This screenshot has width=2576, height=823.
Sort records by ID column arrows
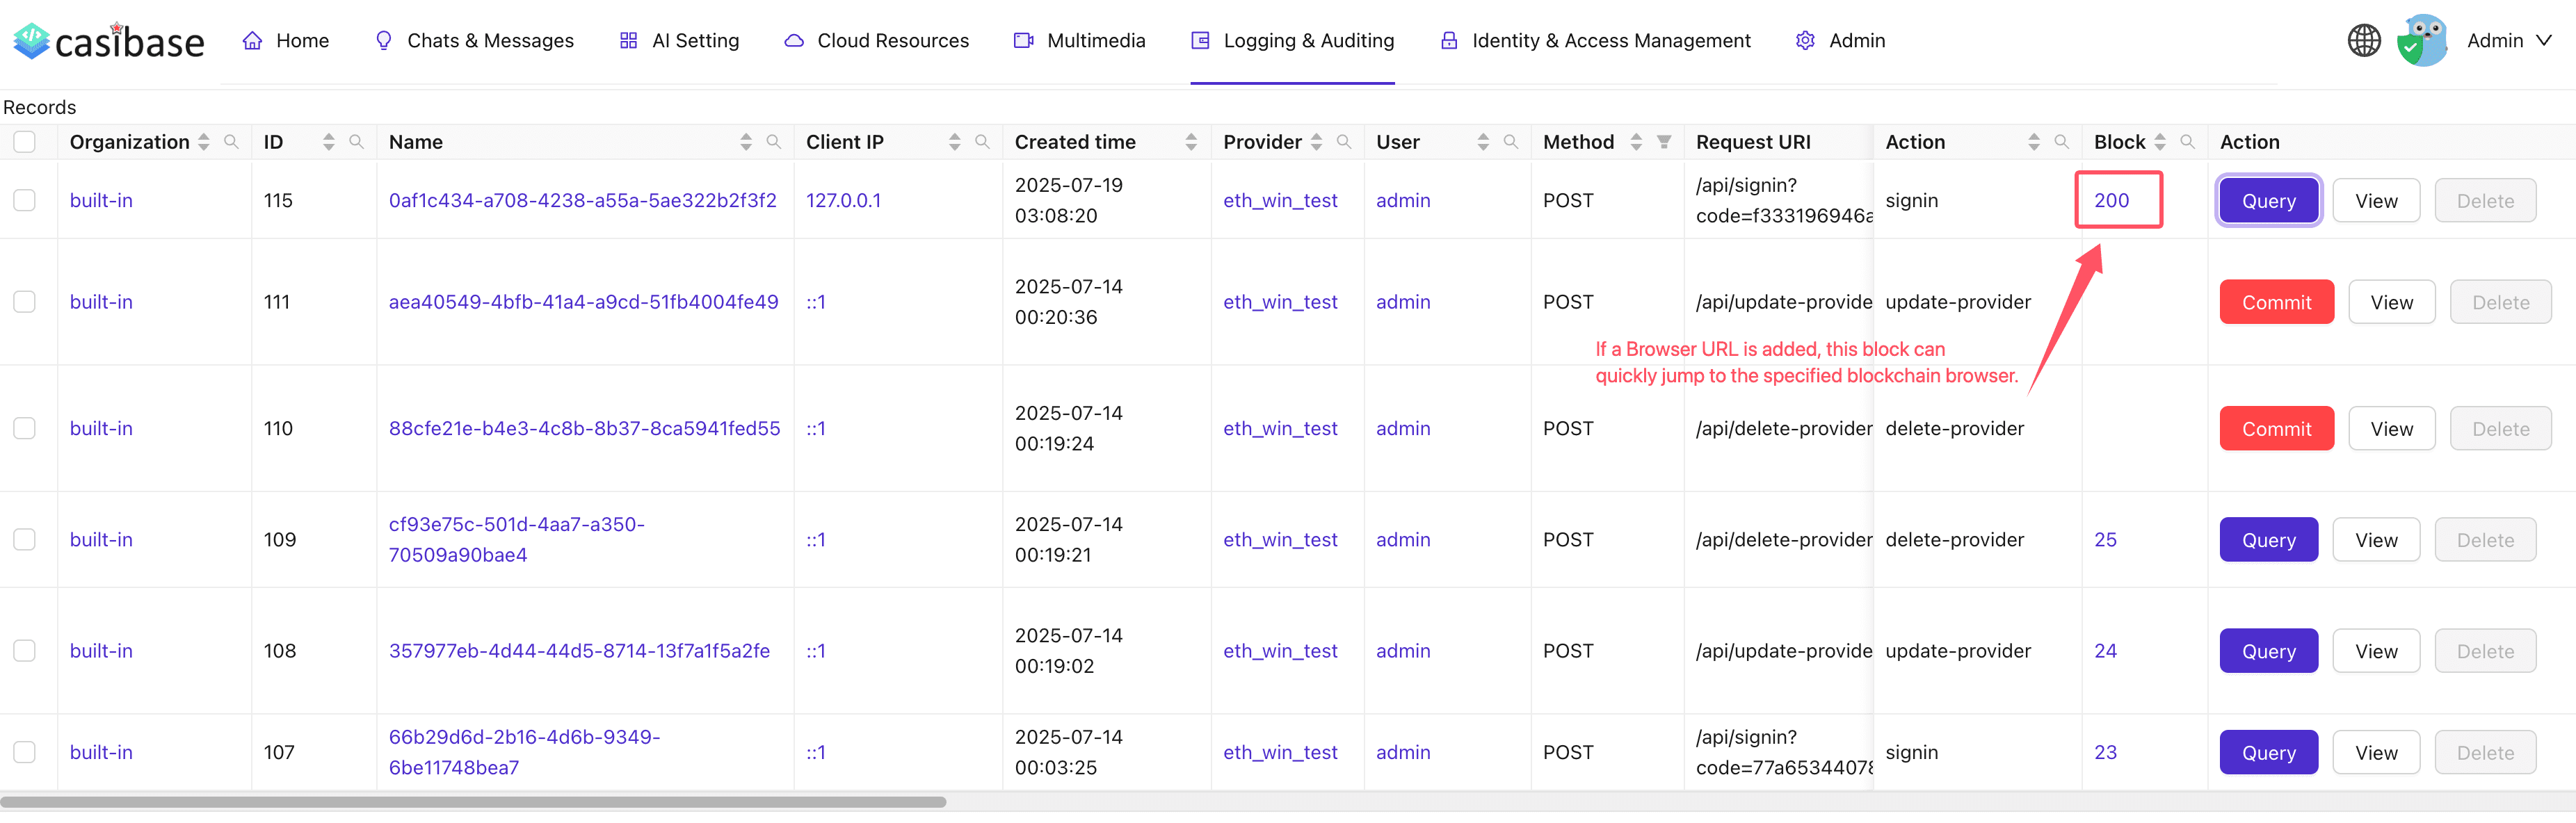328,142
